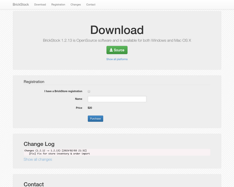Image resolution: width=234 pixels, height=187 pixels.
Task: Click the large Download heading
Action: tap(117, 30)
